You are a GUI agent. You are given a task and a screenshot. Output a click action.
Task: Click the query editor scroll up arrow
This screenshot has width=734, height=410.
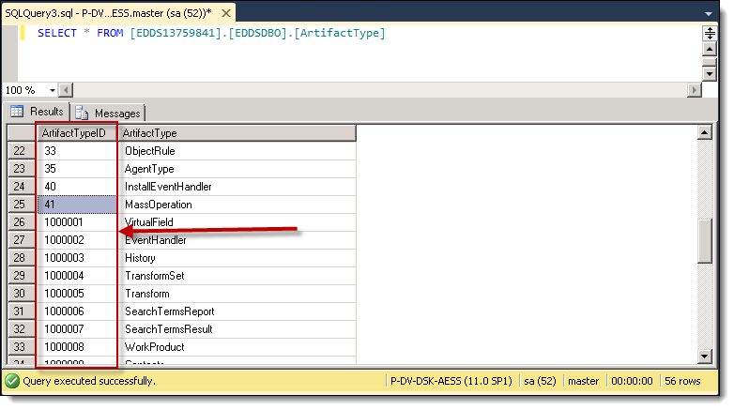point(710,49)
